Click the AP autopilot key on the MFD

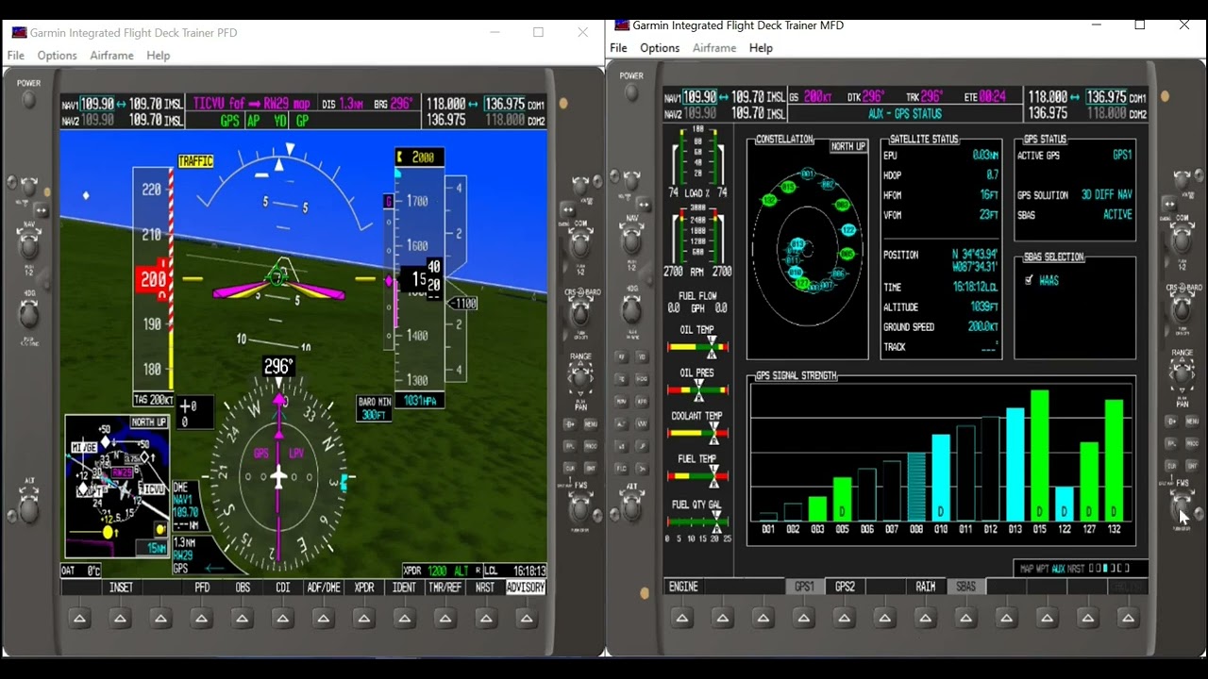tap(621, 356)
